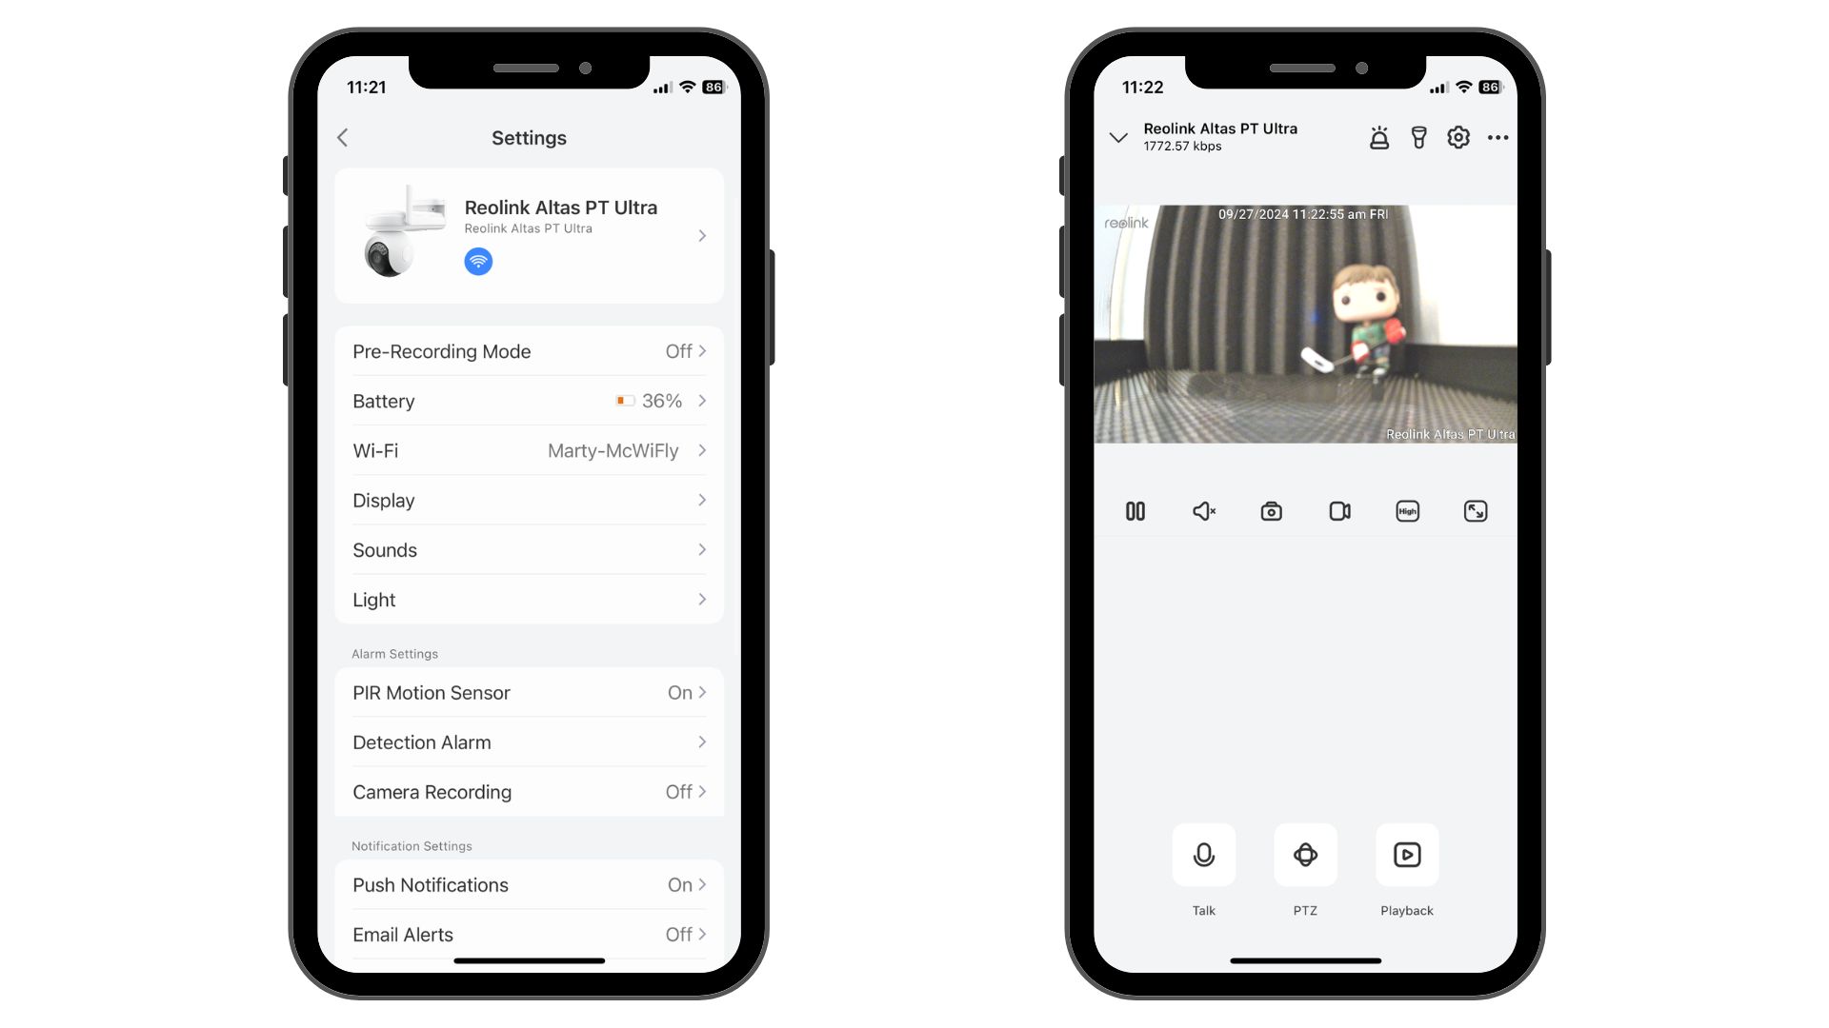Screen dimensions: 1829x1028
Task: Toggle PIR Motion Sensor on/off
Action: 678,692
